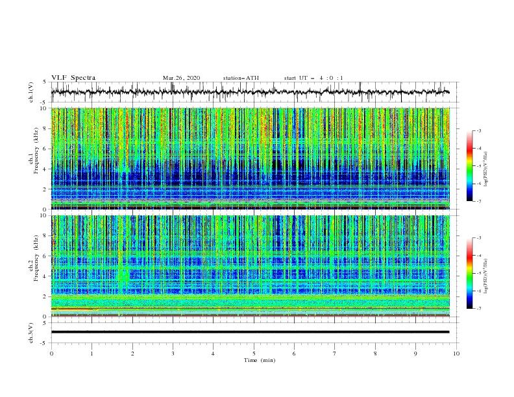Image resolution: width=514 pixels, height=397 pixels.
Task: Click the "3" tick on the Time axis
Action: (x=173, y=354)
